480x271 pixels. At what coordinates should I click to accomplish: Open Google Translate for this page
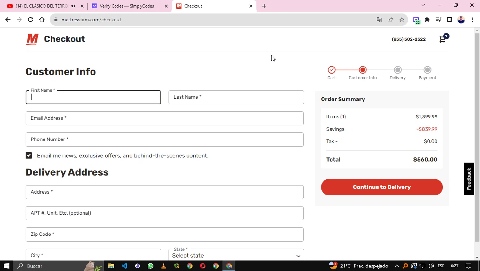coord(379,20)
